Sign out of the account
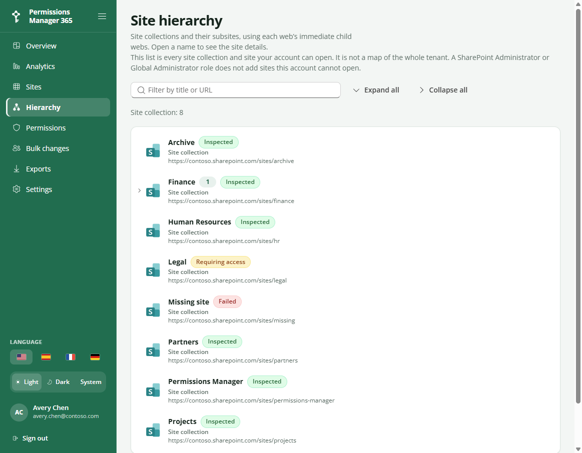 point(31,438)
